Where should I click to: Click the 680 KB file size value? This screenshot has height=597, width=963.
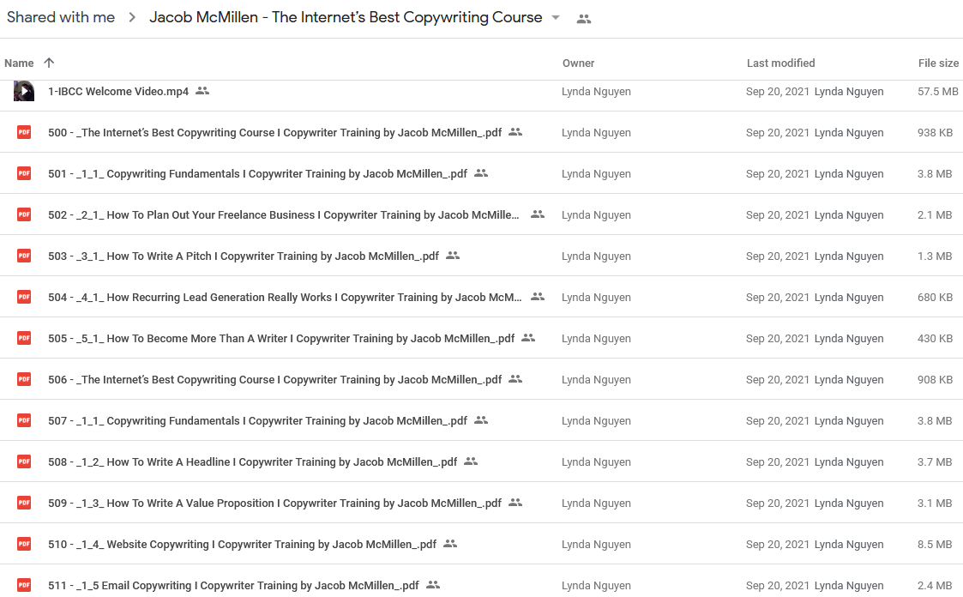(936, 298)
